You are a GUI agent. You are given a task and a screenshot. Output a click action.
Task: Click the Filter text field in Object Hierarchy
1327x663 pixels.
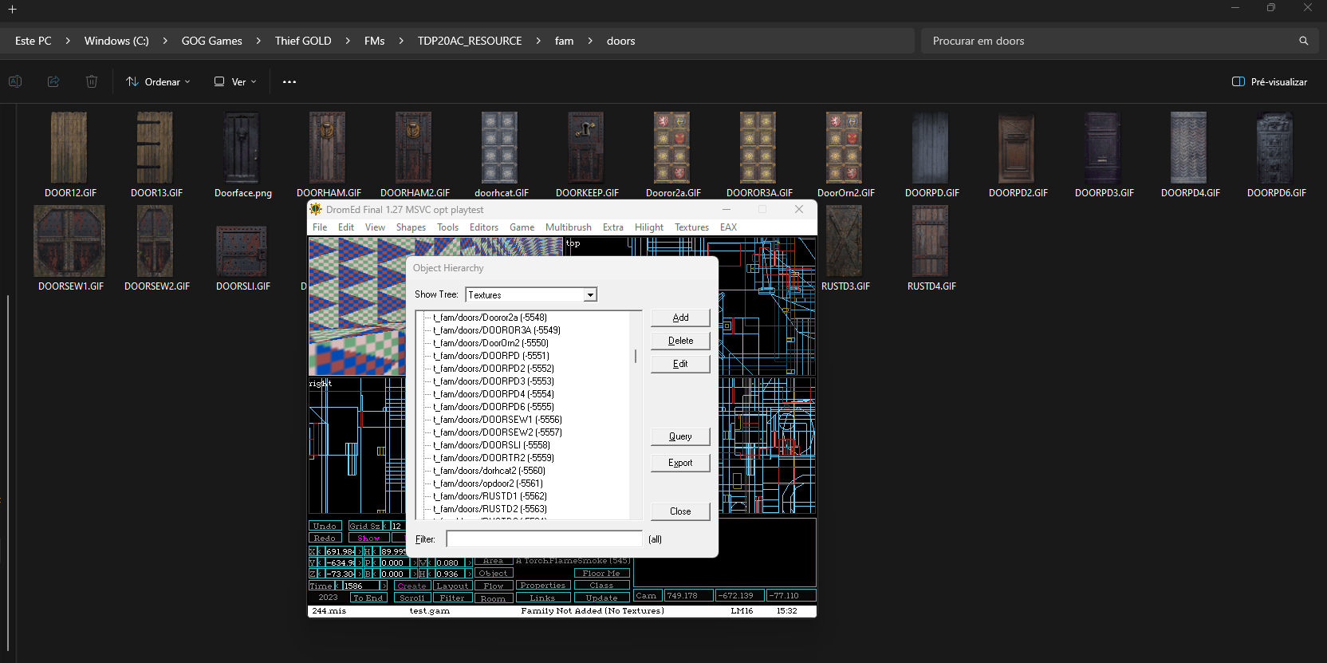(544, 539)
